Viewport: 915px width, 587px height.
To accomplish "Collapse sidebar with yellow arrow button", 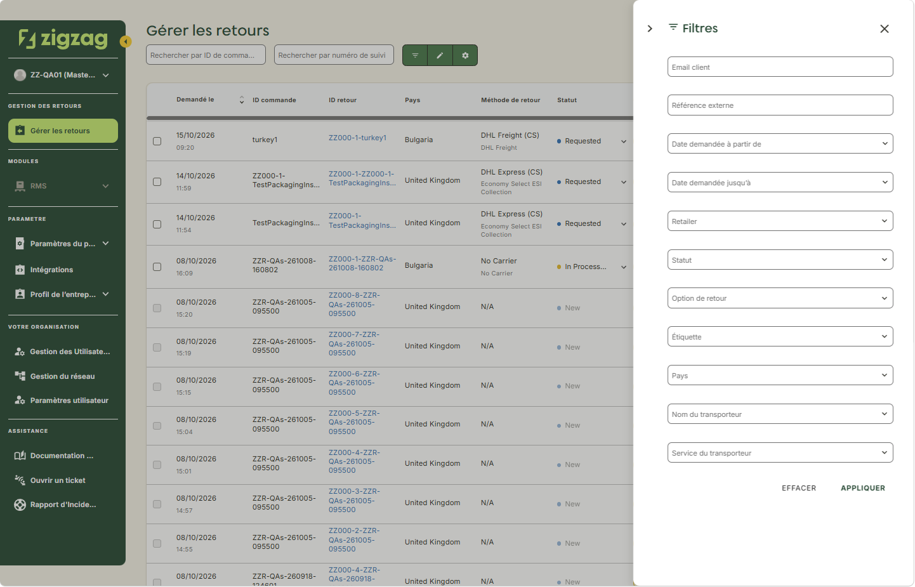I will 126,42.
